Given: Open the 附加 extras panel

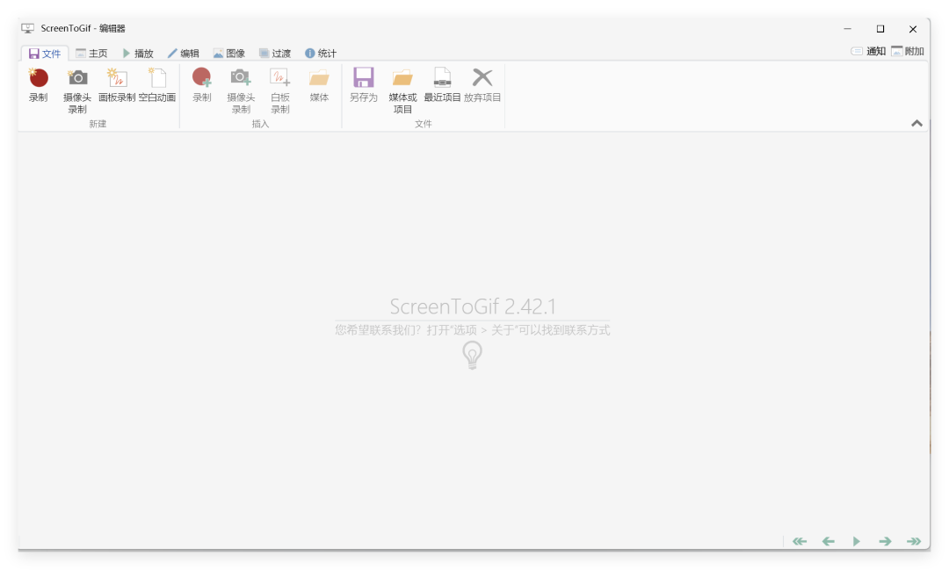Looking at the screenshot, I should (908, 52).
